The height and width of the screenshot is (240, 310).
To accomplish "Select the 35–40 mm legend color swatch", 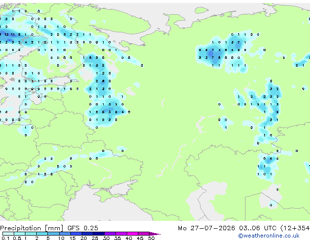I will [x=121, y=234].
